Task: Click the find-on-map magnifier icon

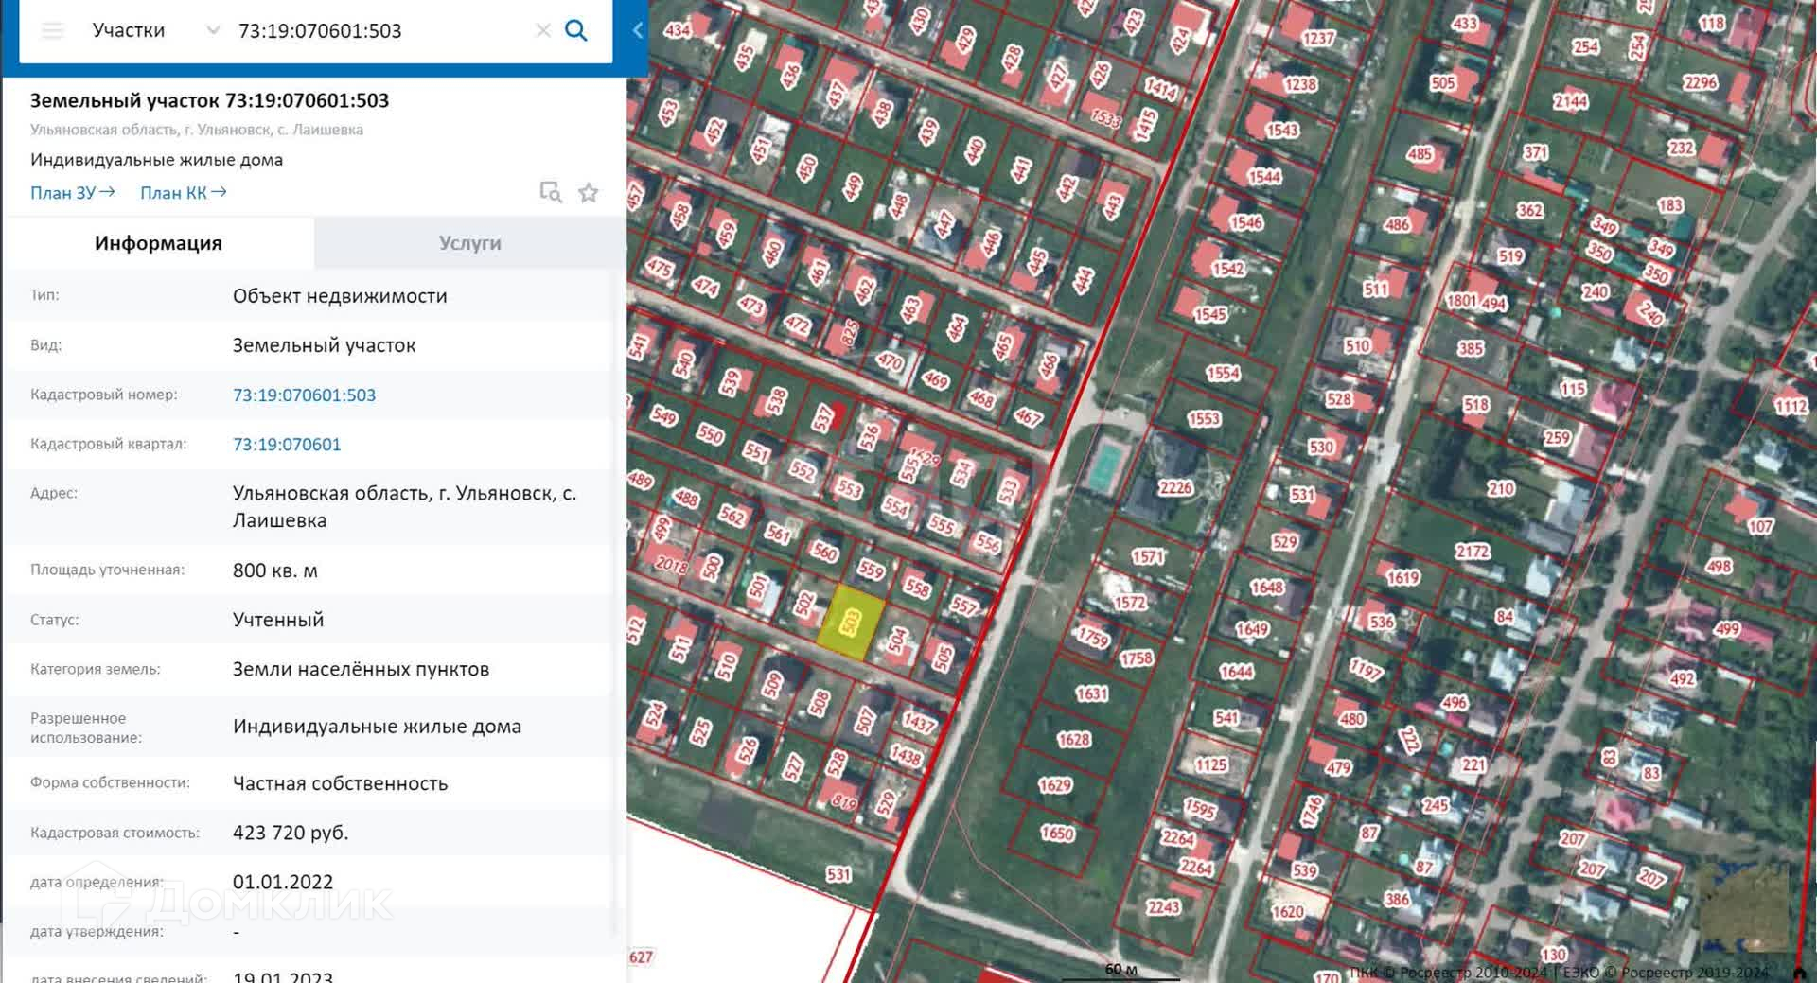Action: pos(551,193)
